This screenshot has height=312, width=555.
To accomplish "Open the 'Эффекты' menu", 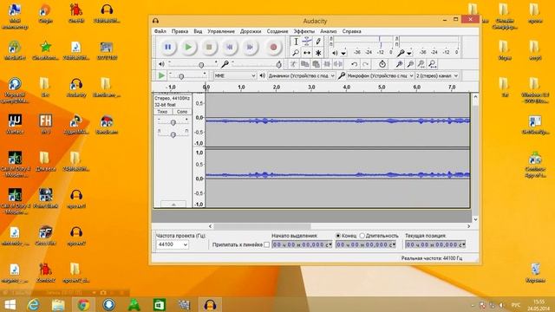I will point(304,31).
